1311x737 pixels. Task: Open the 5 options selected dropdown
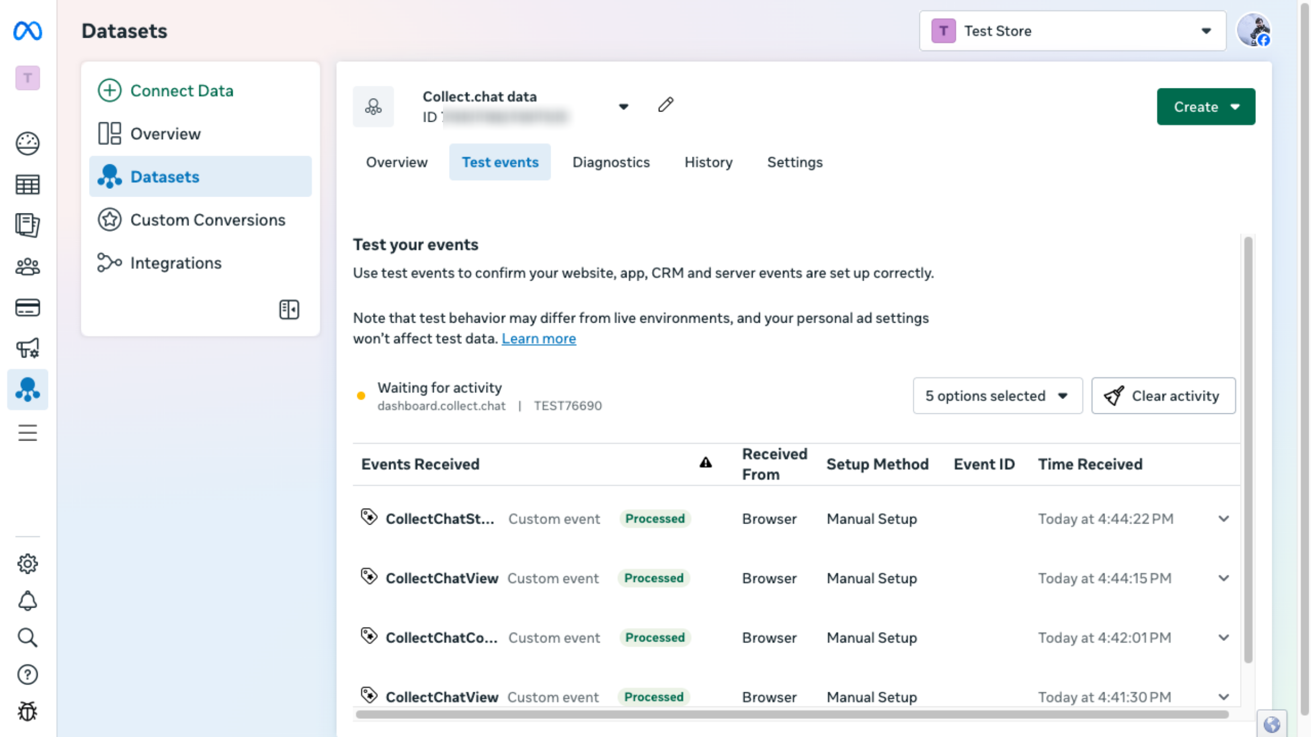(997, 396)
